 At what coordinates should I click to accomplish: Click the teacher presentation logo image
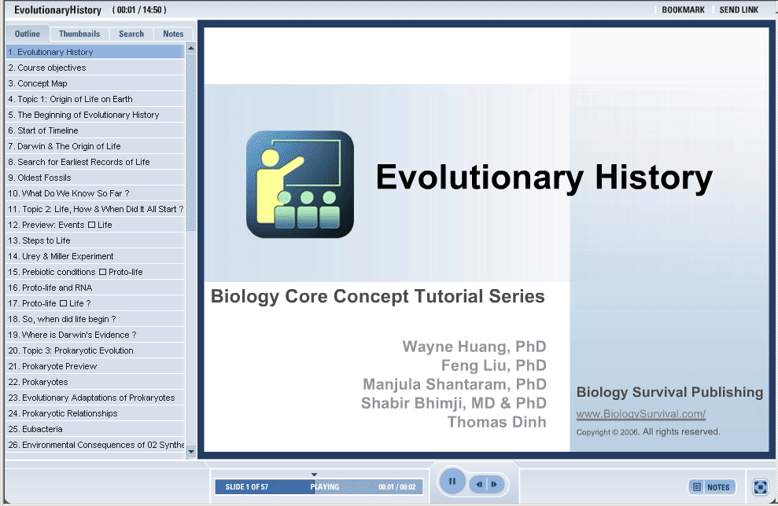[x=300, y=184]
